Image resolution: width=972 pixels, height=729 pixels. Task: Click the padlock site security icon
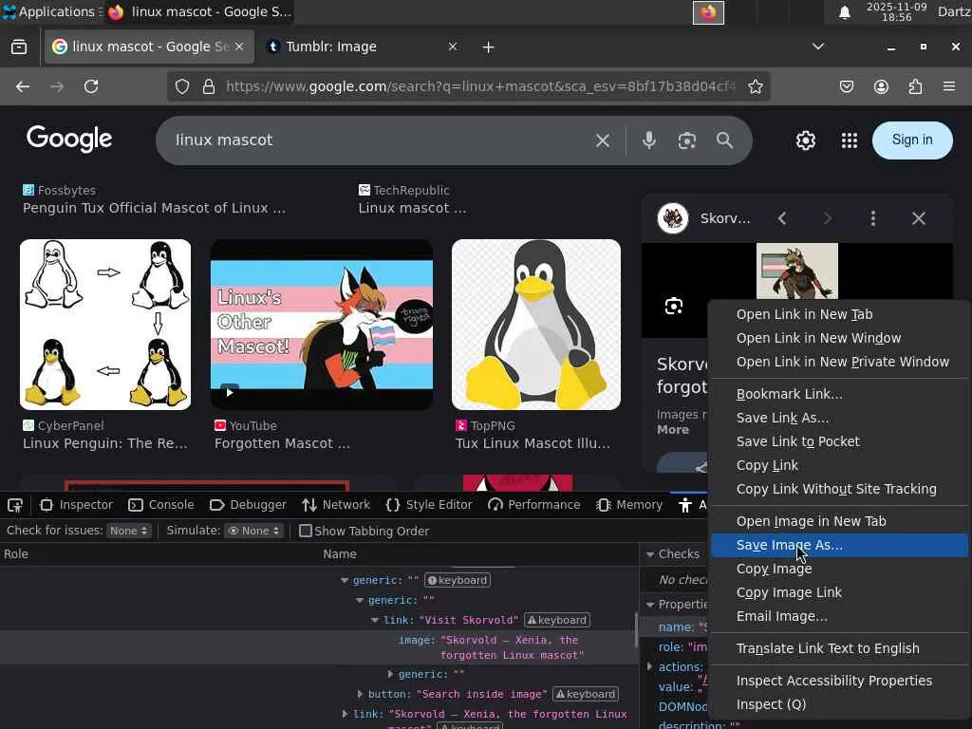point(209,86)
